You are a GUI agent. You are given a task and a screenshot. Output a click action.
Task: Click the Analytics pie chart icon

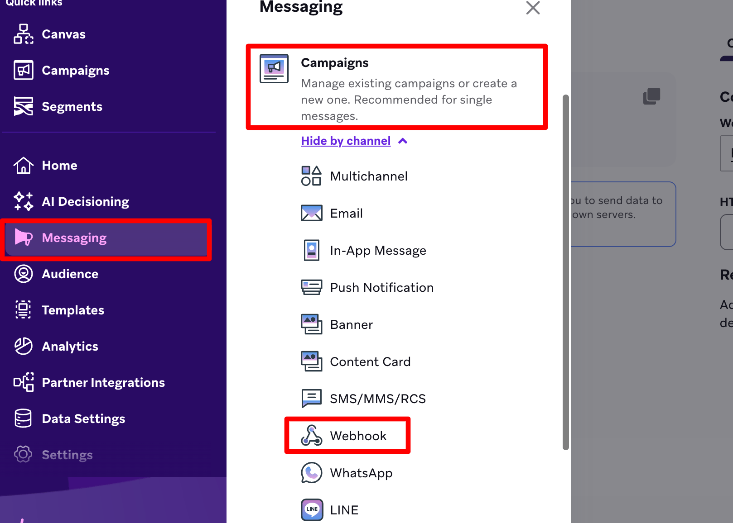click(x=24, y=346)
